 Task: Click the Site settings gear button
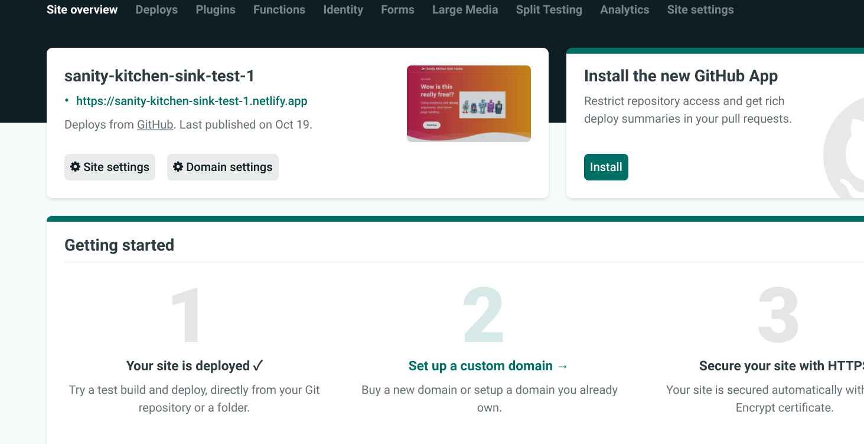(110, 167)
